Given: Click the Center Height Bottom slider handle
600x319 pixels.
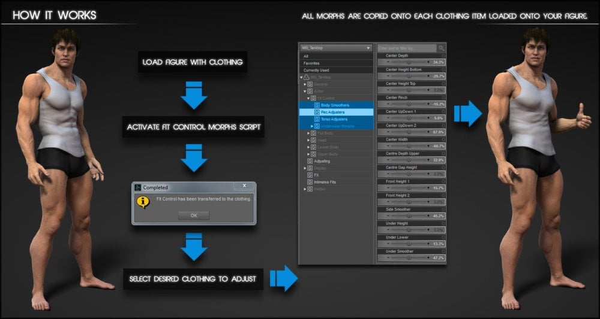Looking at the screenshot, I should (409, 76).
